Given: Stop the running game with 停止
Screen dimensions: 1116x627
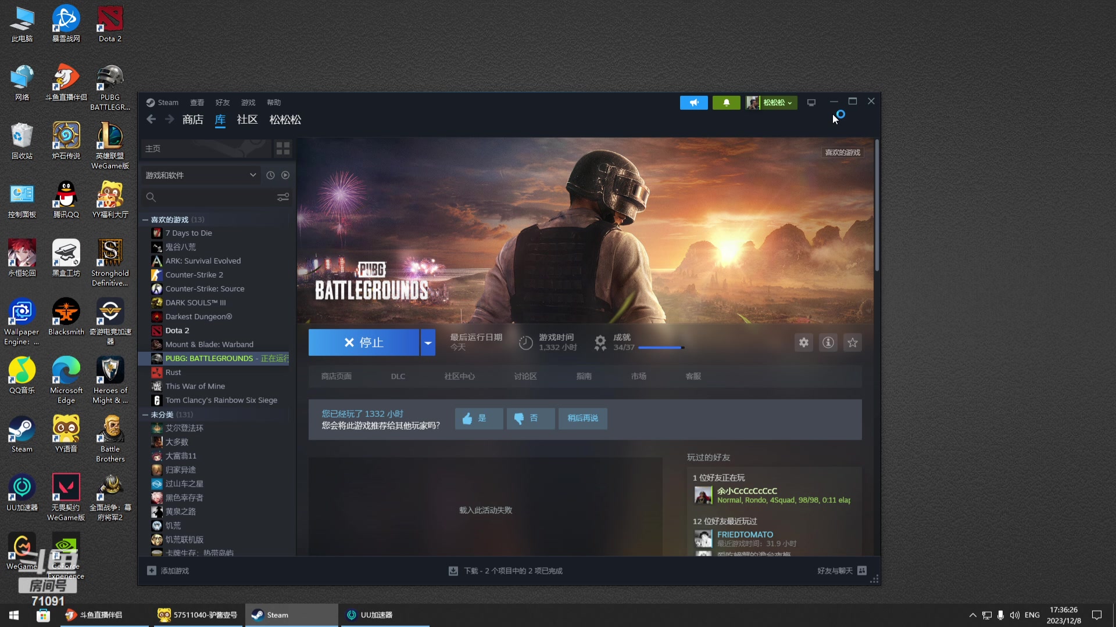Looking at the screenshot, I should [x=364, y=343].
